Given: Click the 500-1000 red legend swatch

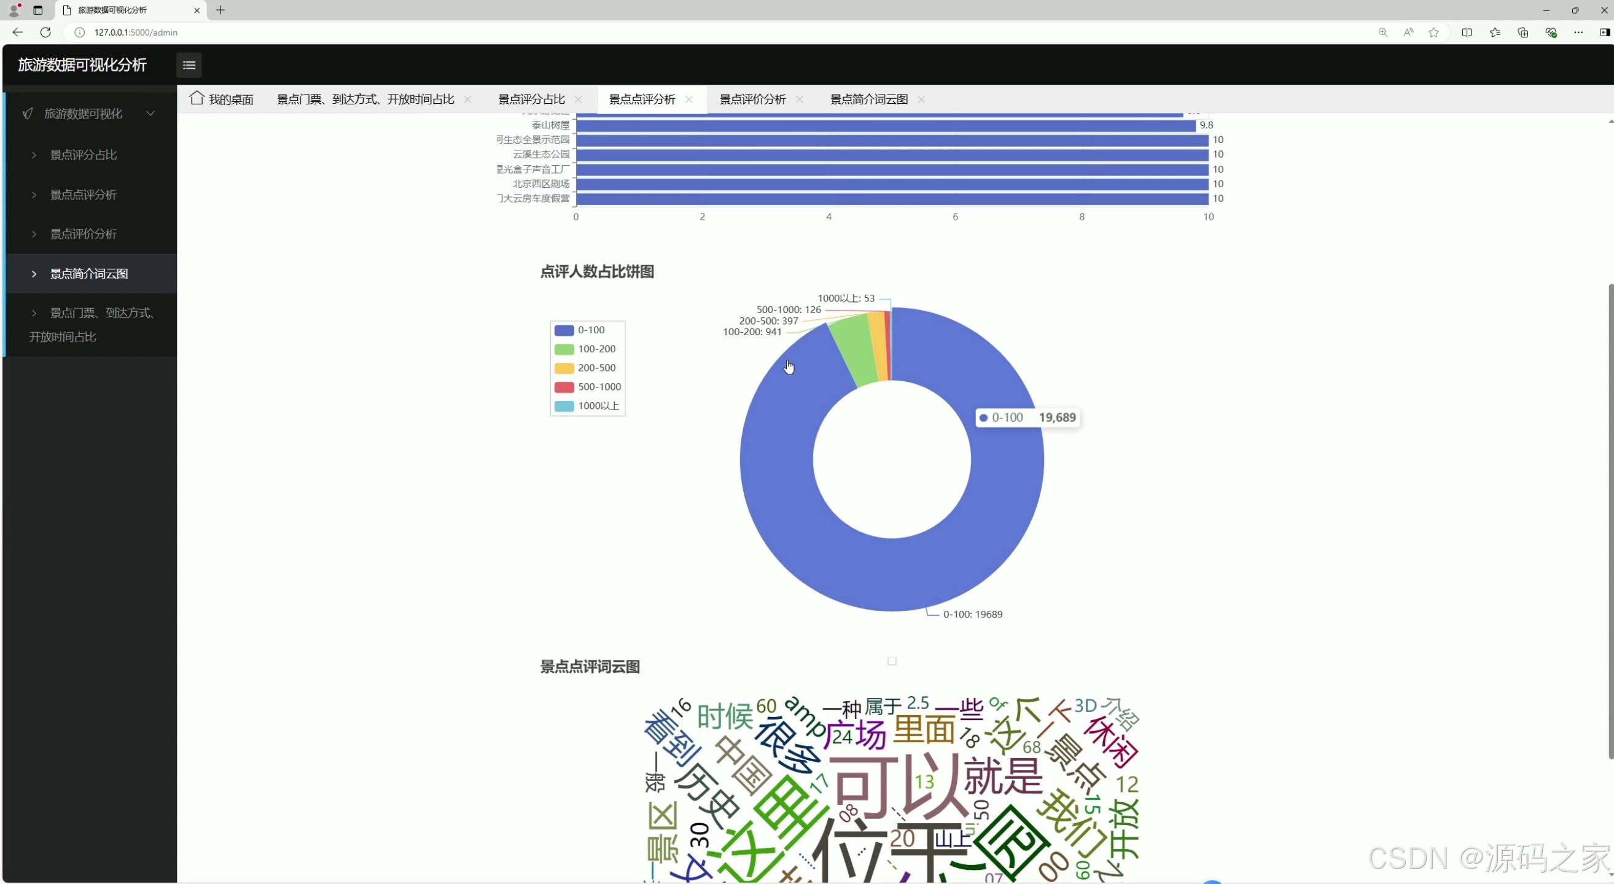Looking at the screenshot, I should tap(564, 387).
